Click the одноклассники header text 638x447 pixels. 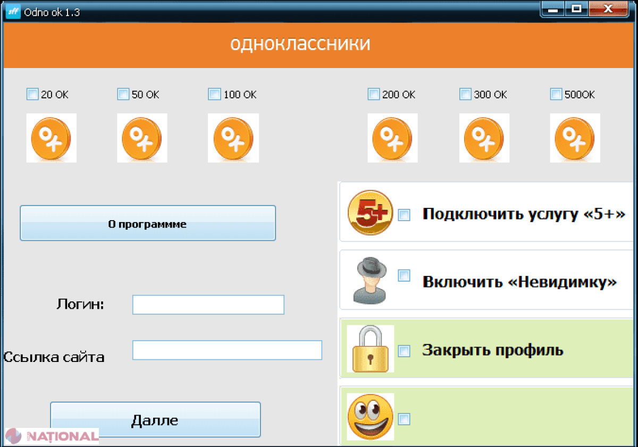tap(300, 44)
